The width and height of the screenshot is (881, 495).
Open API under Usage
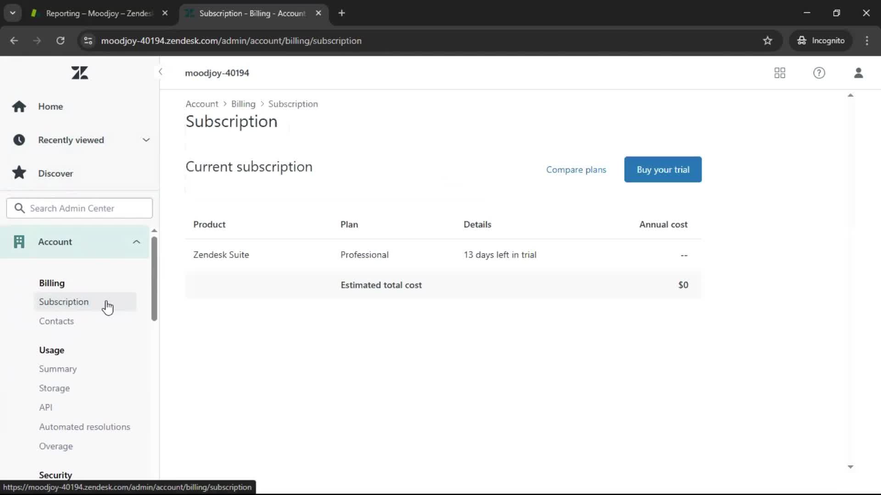[x=46, y=407]
